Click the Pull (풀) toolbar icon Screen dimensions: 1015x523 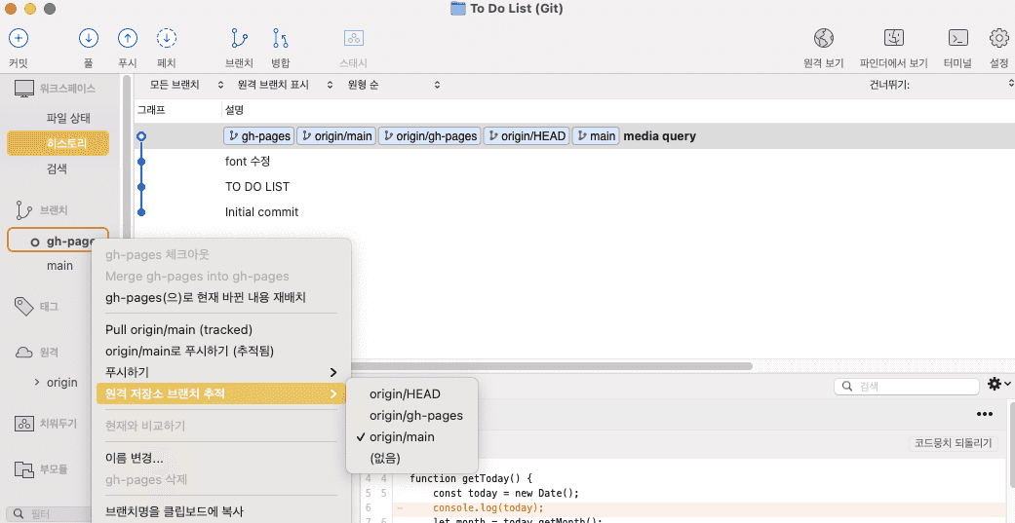pos(89,39)
